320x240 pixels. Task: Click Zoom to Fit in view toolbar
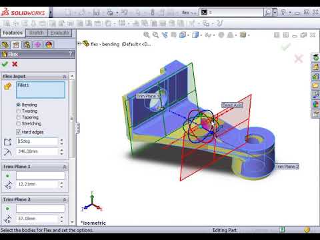tap(147, 35)
